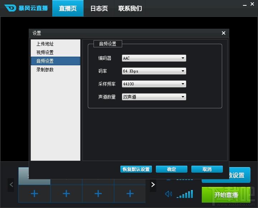
Task: Add source in second plus slot
Action: 66,194
